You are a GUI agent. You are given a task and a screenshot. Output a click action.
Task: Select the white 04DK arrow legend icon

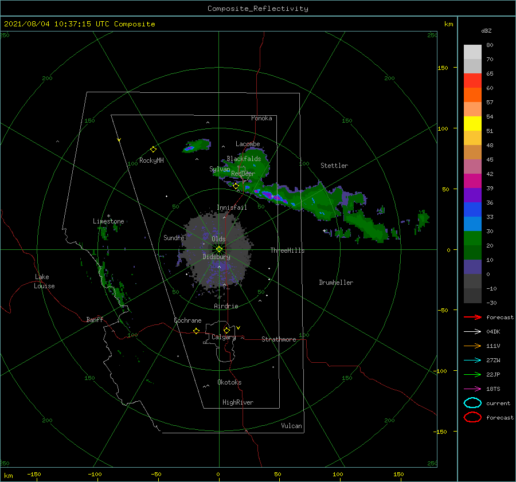tap(472, 332)
